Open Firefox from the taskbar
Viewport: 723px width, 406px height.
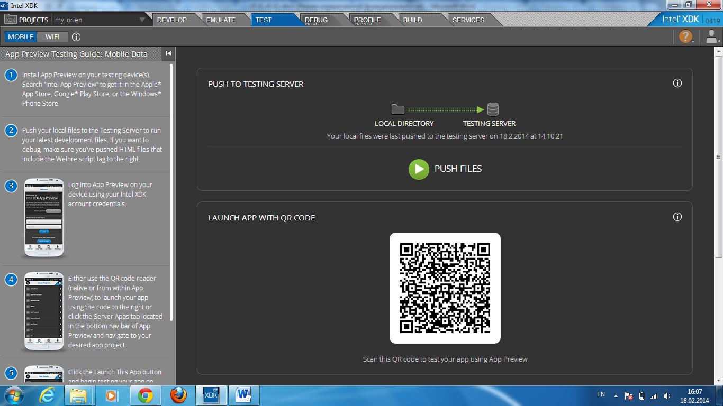point(178,395)
